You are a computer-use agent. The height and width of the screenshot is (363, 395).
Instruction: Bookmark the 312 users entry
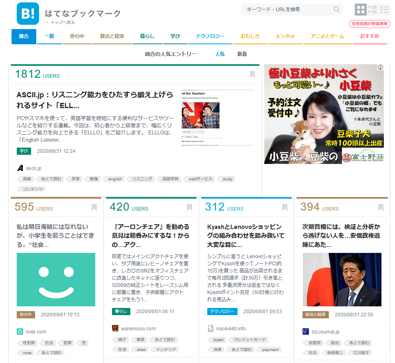[285, 207]
